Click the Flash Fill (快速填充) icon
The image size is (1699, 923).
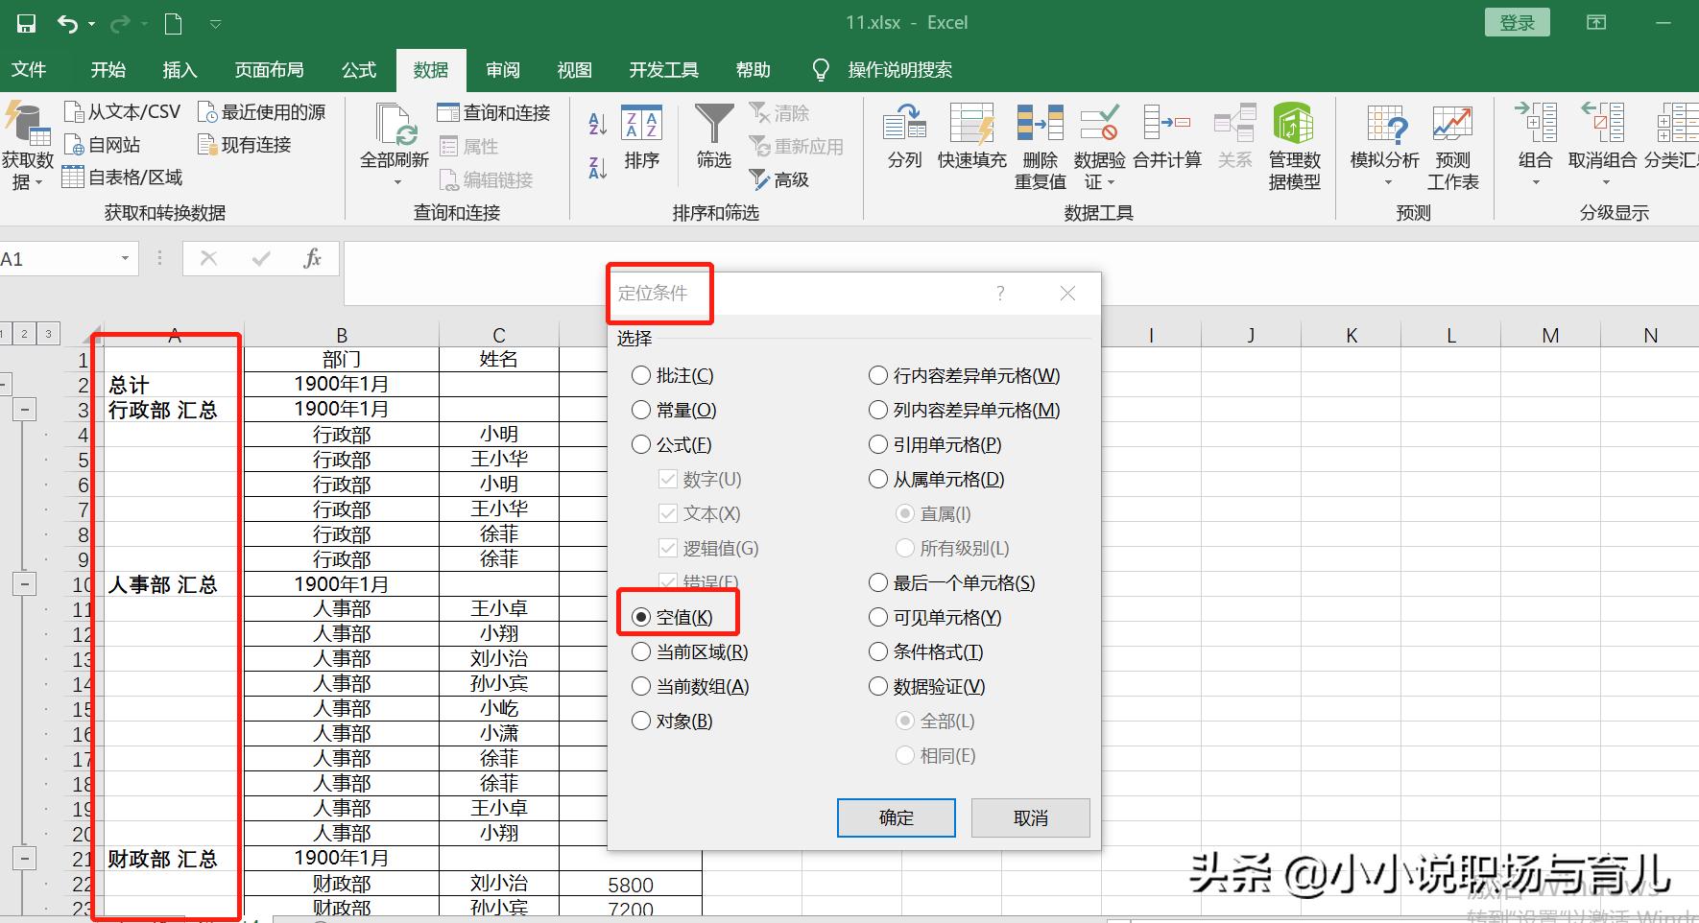pos(970,139)
